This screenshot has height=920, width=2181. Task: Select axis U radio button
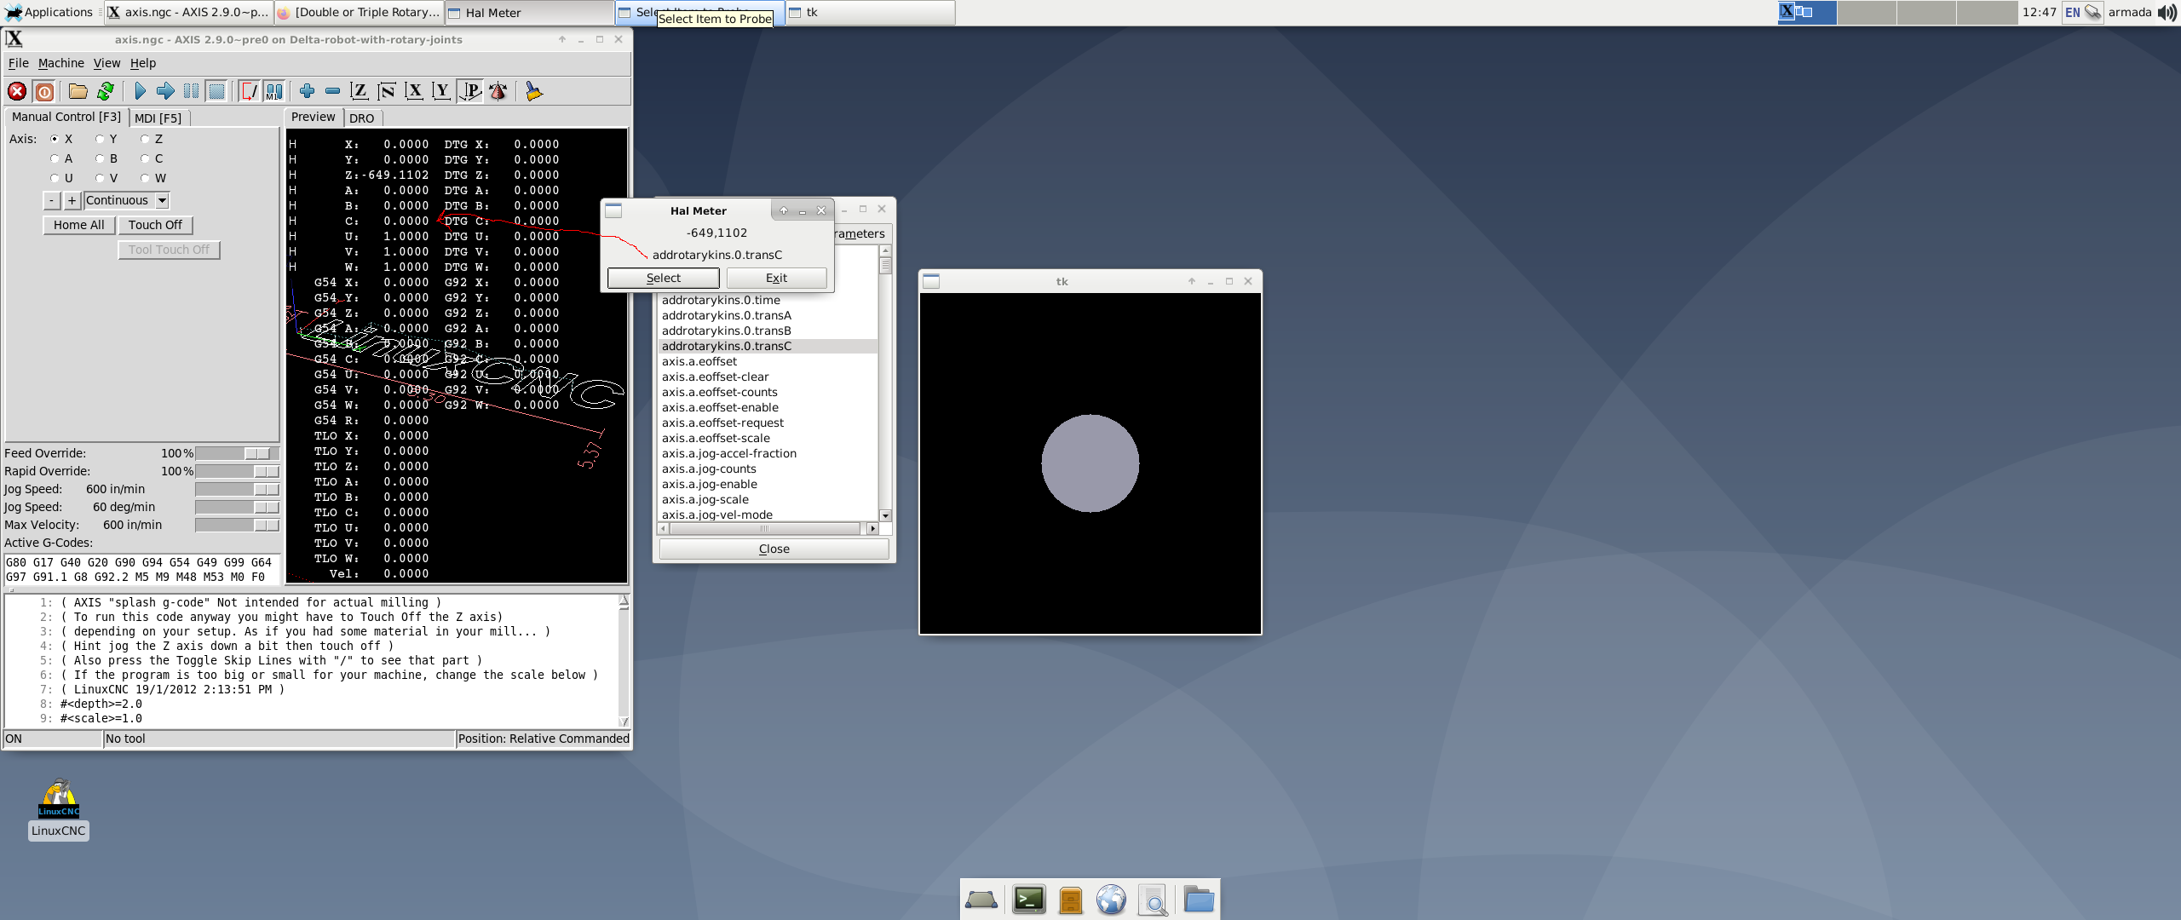click(x=55, y=178)
